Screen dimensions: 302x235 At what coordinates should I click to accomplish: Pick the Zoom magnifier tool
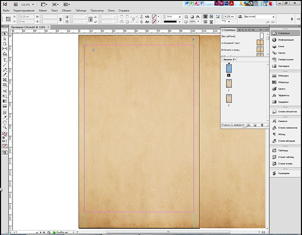[5, 127]
